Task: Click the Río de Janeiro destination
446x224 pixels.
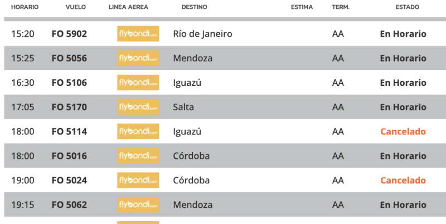Action: pyautogui.click(x=202, y=34)
